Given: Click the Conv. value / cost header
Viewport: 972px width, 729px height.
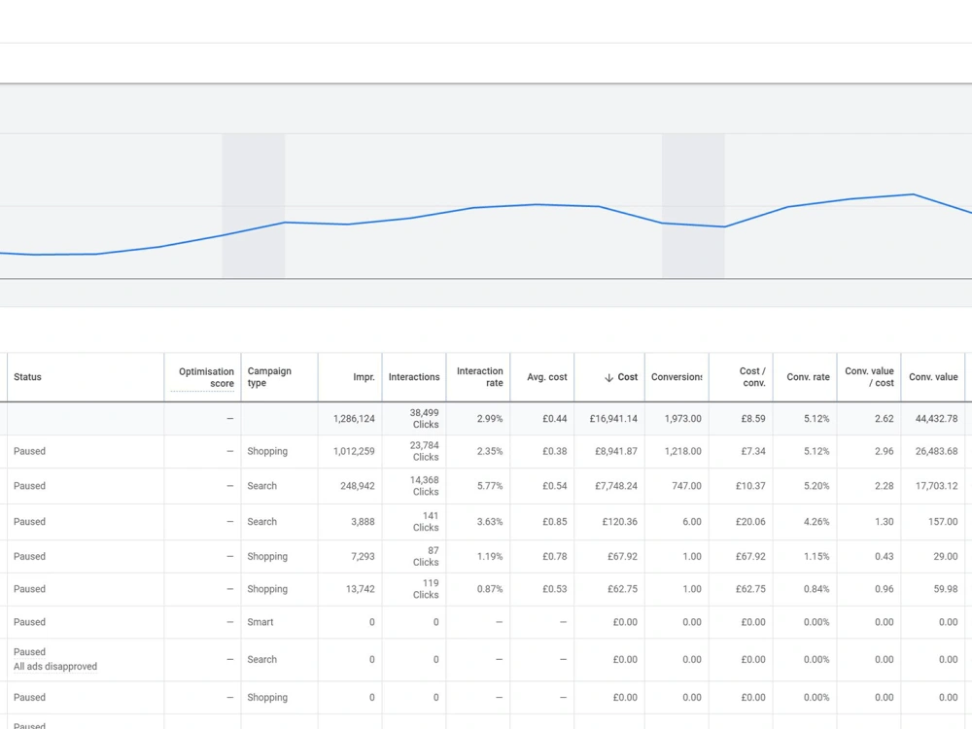Looking at the screenshot, I should pos(869,377).
